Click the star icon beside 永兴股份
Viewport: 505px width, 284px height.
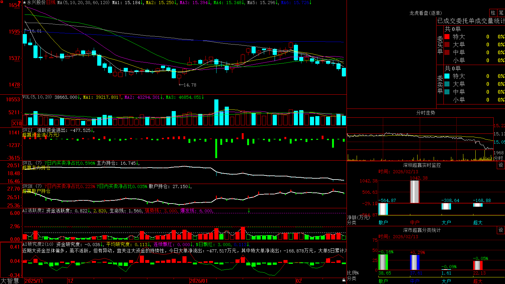click(24, 3)
